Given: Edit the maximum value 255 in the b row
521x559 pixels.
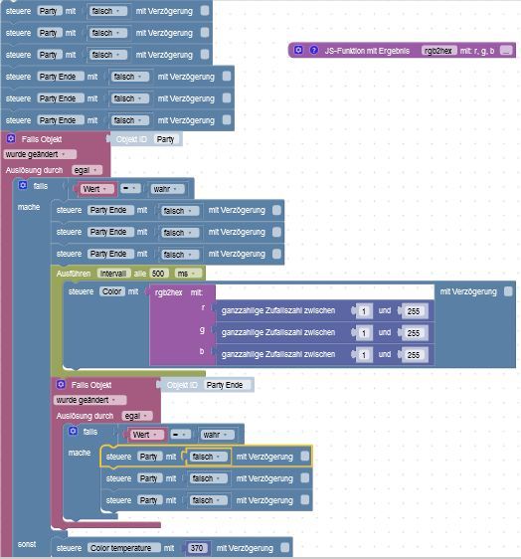Looking at the screenshot, I should pyautogui.click(x=414, y=355).
